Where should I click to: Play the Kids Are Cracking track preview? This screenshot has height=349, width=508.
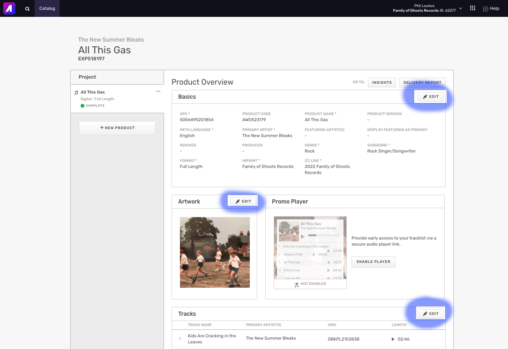click(393, 339)
